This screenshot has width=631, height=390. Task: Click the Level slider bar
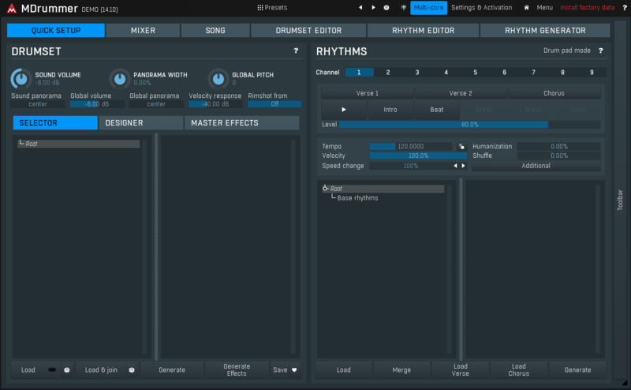[469, 125]
